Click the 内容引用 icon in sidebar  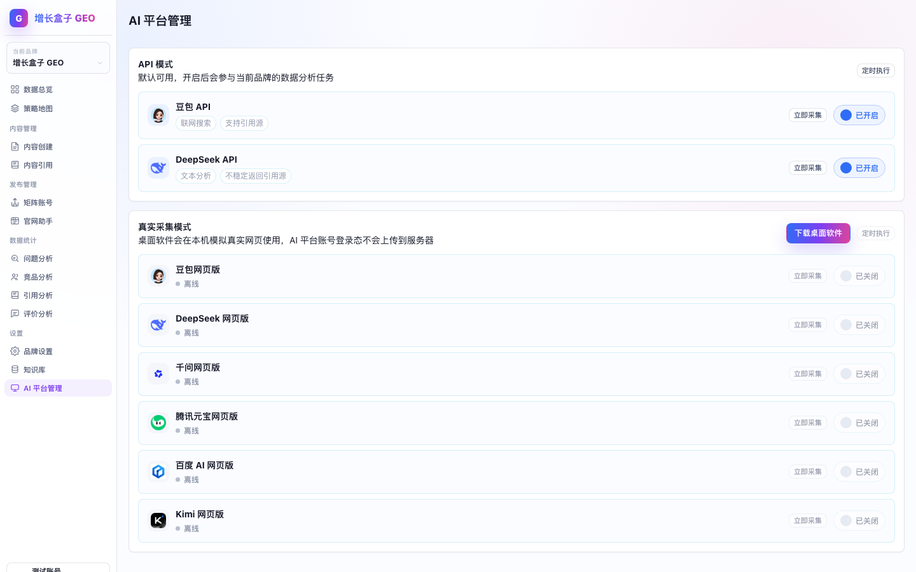(x=15, y=165)
